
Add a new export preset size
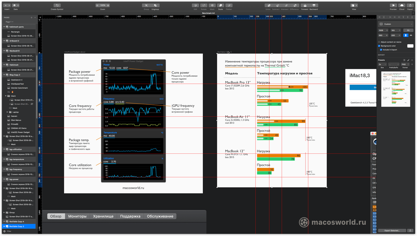tap(412, 60)
